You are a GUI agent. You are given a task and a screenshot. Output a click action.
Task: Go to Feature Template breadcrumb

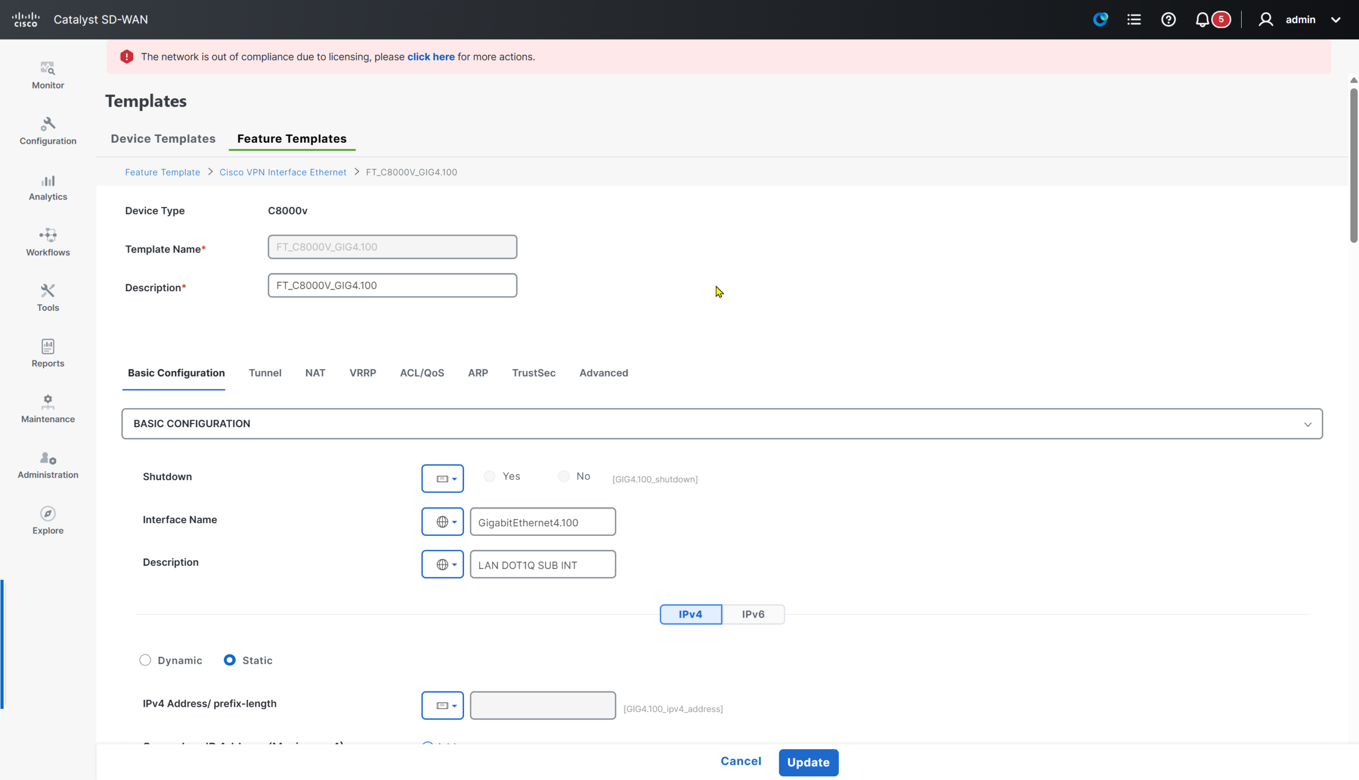pos(162,172)
